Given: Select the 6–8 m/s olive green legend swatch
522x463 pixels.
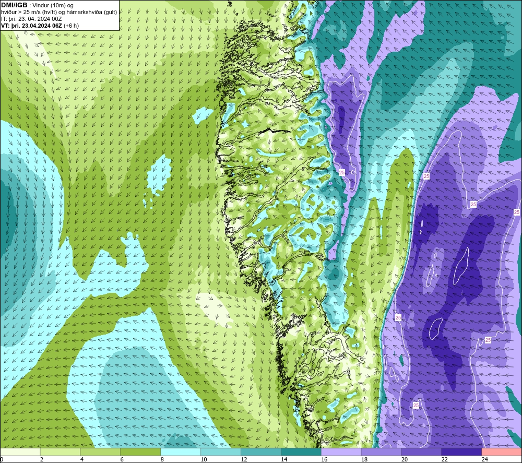Looking at the screenshot, I should point(140,452).
